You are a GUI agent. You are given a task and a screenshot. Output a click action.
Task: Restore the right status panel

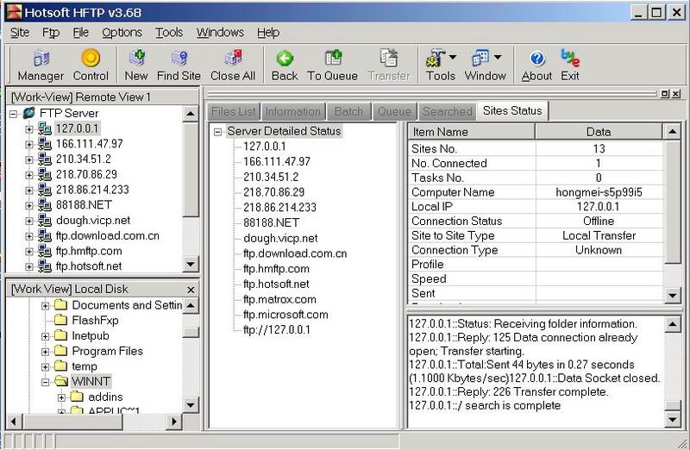665,94
